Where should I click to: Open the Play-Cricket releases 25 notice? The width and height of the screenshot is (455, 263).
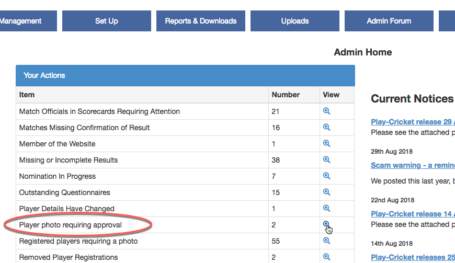pos(413,257)
